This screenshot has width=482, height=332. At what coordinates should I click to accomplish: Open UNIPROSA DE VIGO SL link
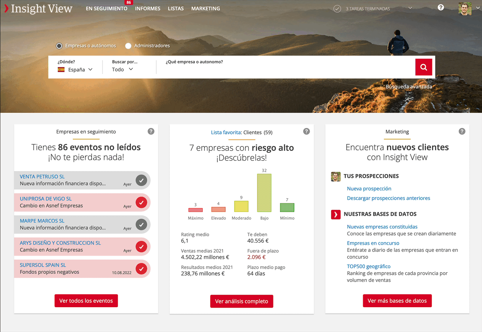(x=46, y=199)
